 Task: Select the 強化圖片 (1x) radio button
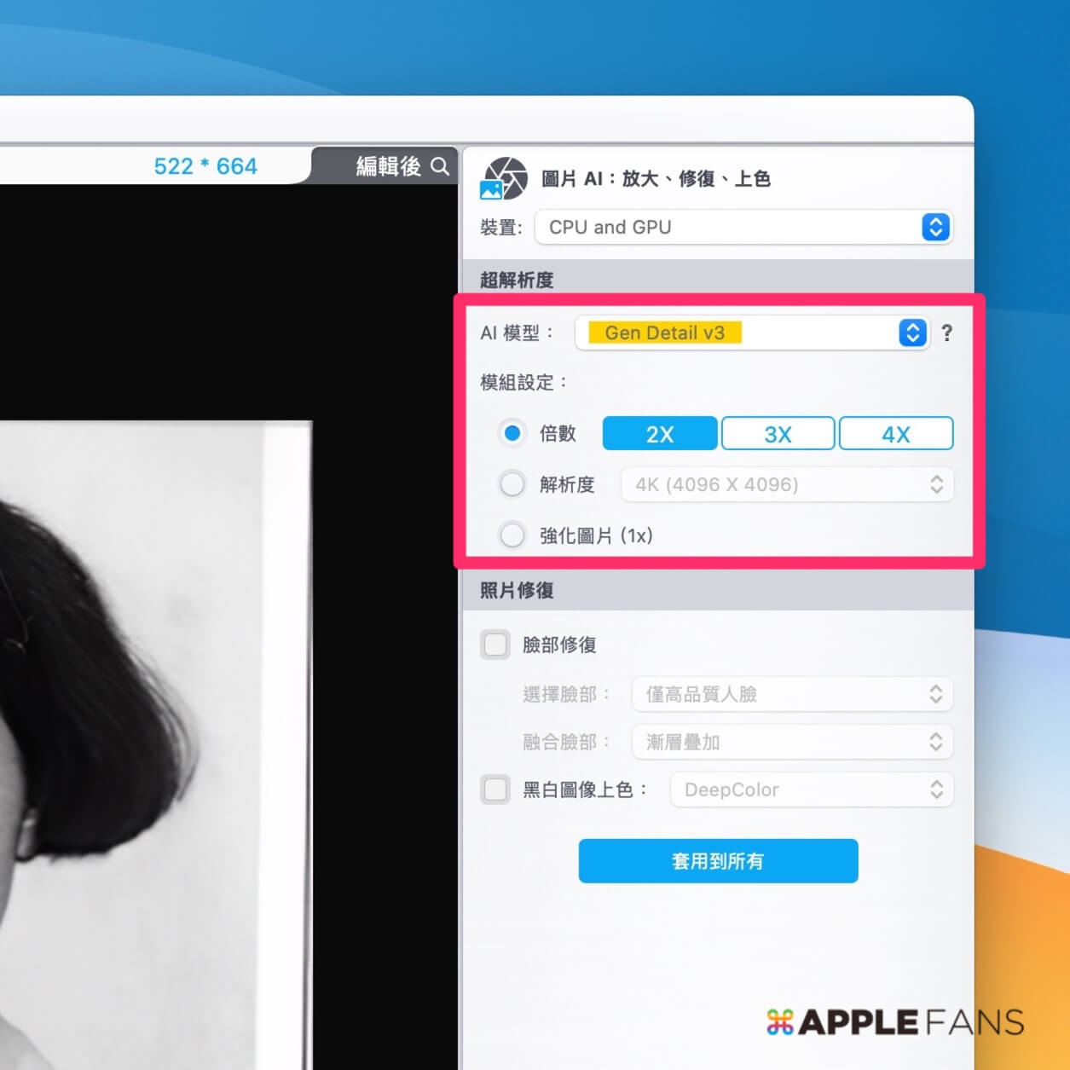click(512, 536)
